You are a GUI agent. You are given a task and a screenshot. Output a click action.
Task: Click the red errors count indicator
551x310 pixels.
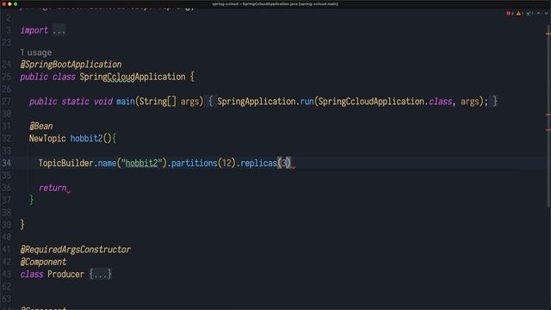(x=510, y=14)
